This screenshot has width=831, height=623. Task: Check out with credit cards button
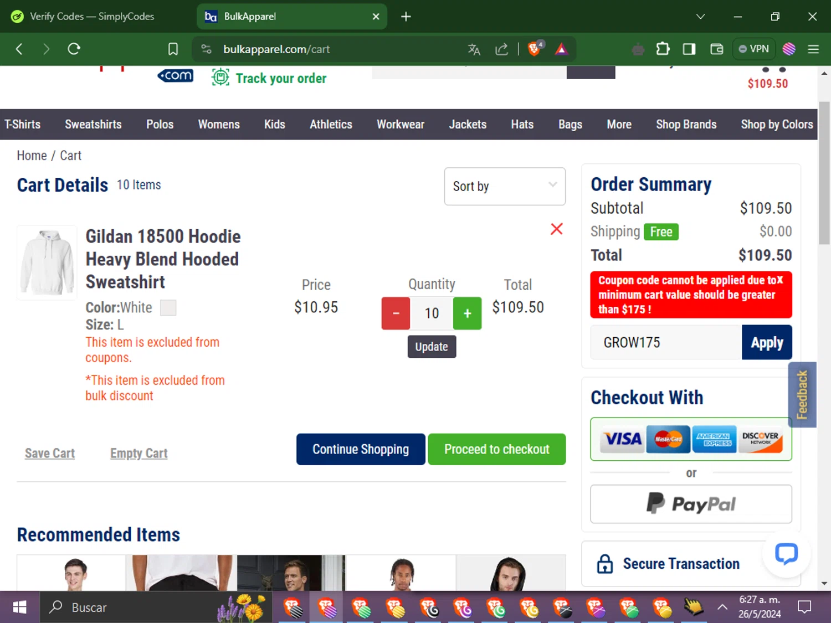click(x=691, y=439)
